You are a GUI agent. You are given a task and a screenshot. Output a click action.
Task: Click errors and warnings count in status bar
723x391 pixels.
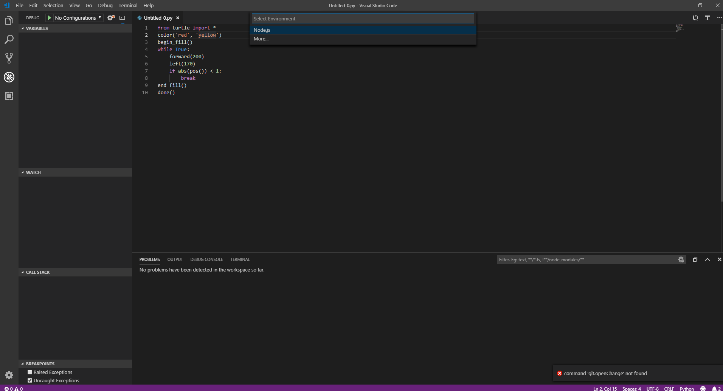(x=14, y=388)
